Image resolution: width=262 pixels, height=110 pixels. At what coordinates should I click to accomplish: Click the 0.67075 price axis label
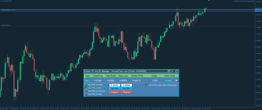coord(259,2)
